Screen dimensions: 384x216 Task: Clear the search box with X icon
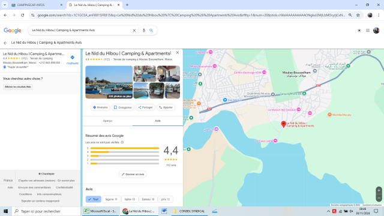(x=134, y=31)
